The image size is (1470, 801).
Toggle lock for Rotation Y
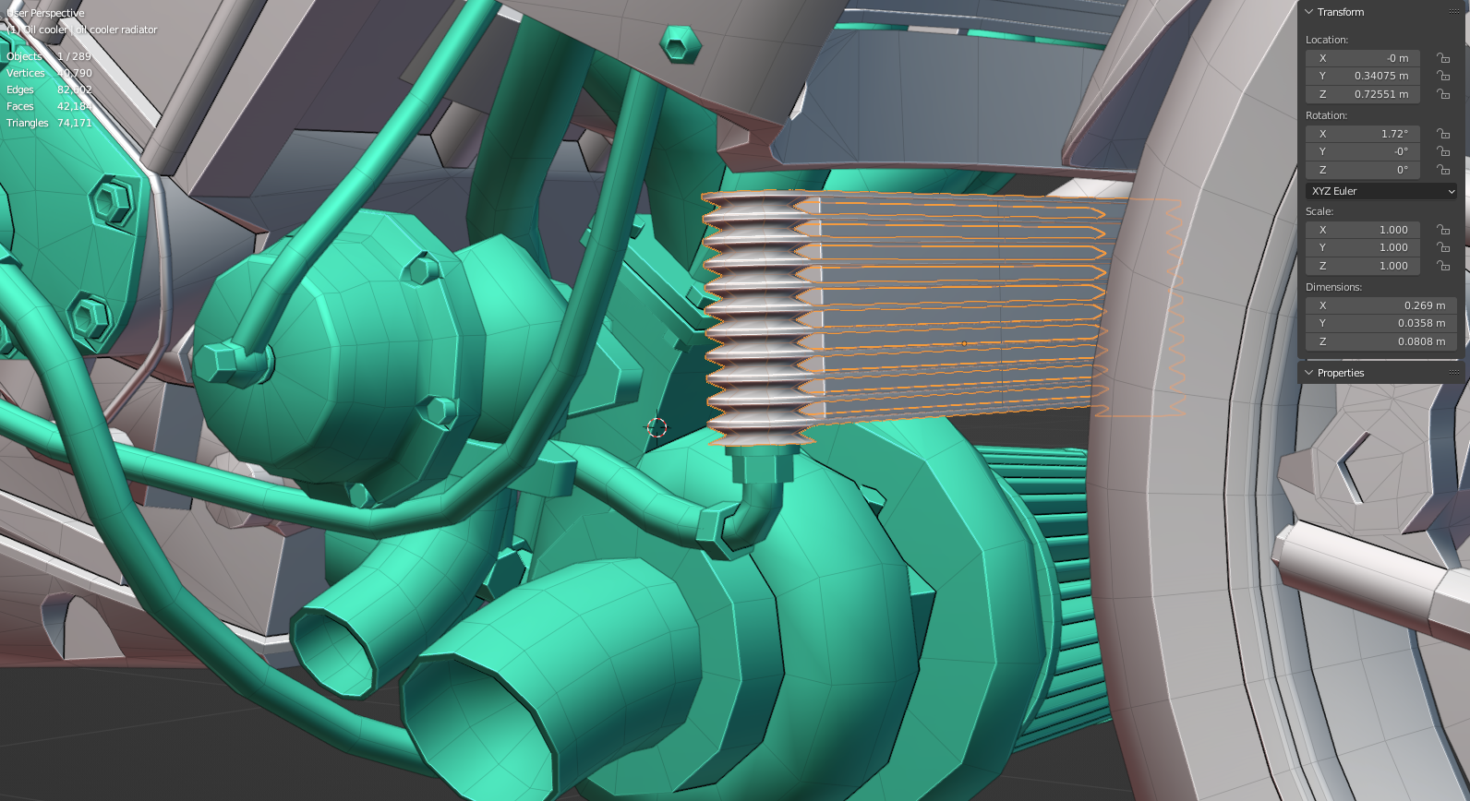tap(1443, 151)
